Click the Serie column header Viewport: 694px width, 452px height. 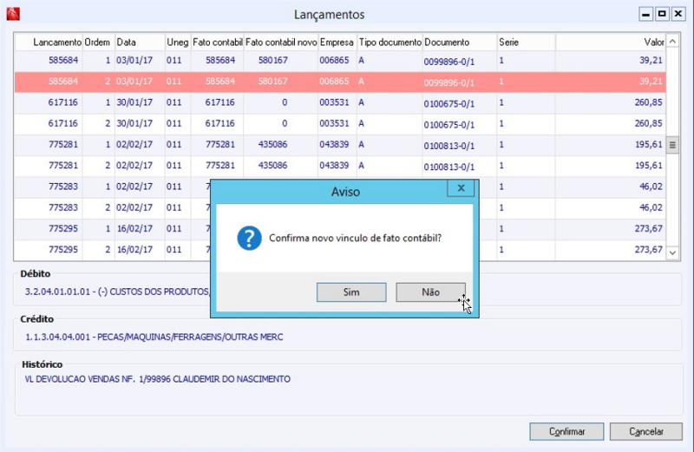pyautogui.click(x=526, y=42)
